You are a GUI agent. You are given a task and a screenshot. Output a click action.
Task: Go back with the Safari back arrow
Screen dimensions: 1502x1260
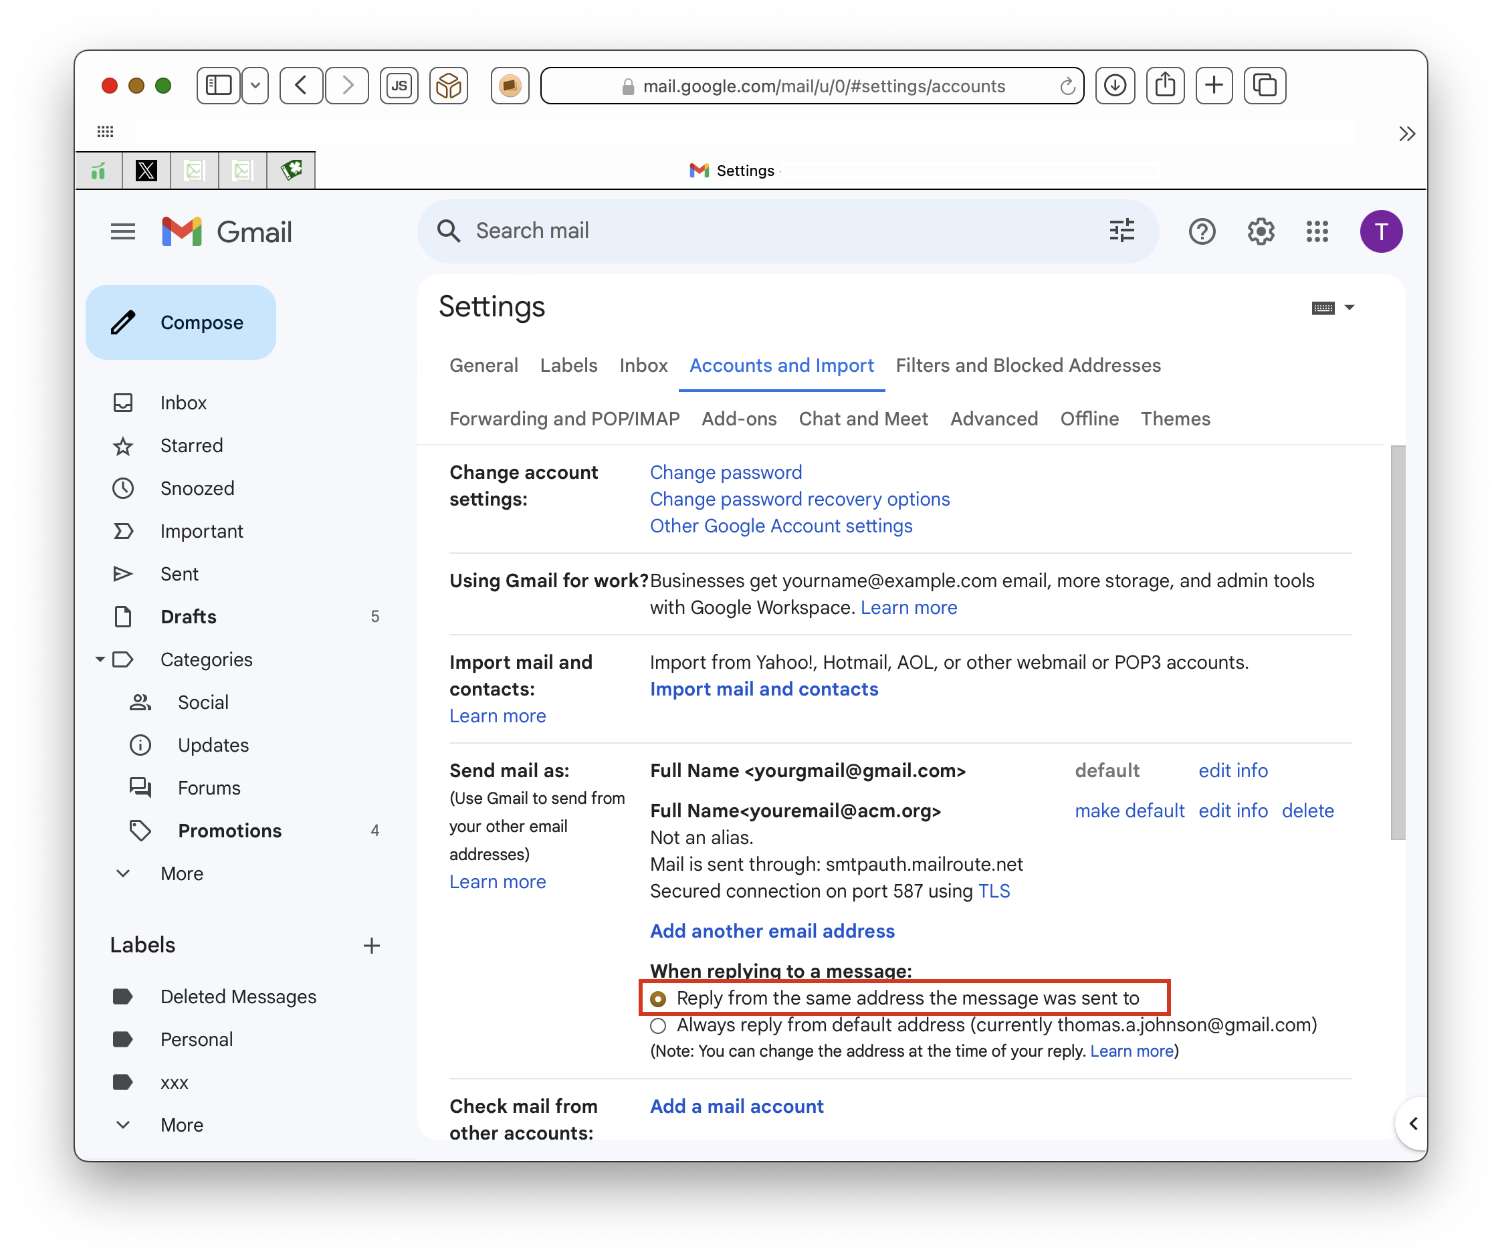301,86
